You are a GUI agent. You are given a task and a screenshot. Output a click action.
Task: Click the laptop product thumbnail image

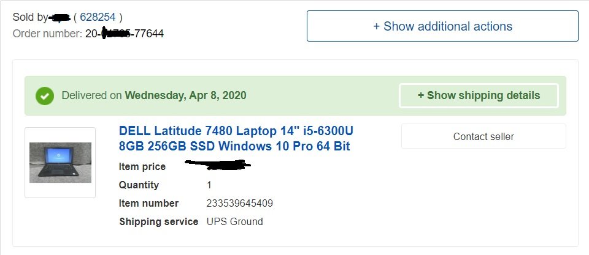click(60, 163)
